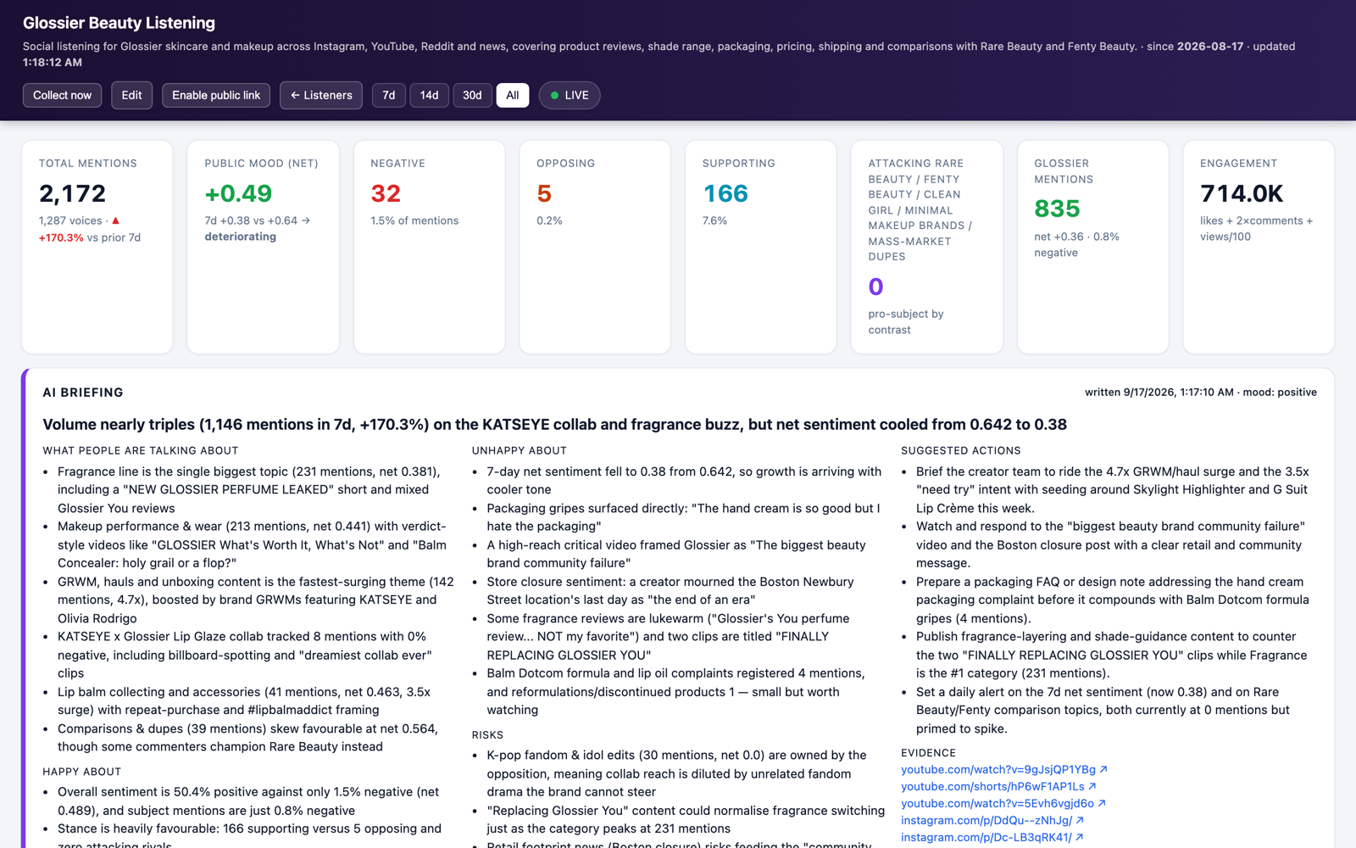Click the red up-triangle trend icon
The width and height of the screenshot is (1356, 848).
coord(116,220)
